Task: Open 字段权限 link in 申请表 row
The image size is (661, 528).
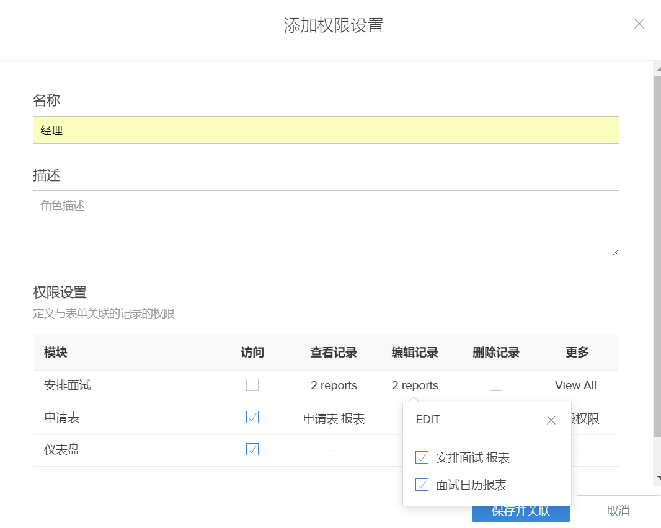Action: point(586,419)
